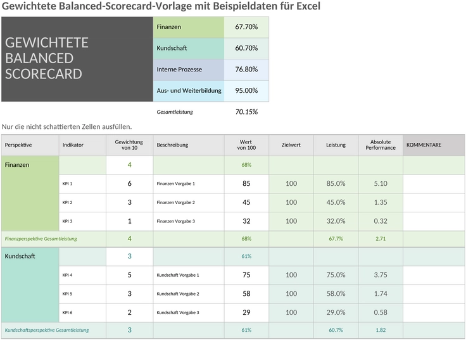Image resolution: width=466 pixels, height=340 pixels.
Task: Select the Finanzen total 2.71 cell
Action: [x=381, y=239]
